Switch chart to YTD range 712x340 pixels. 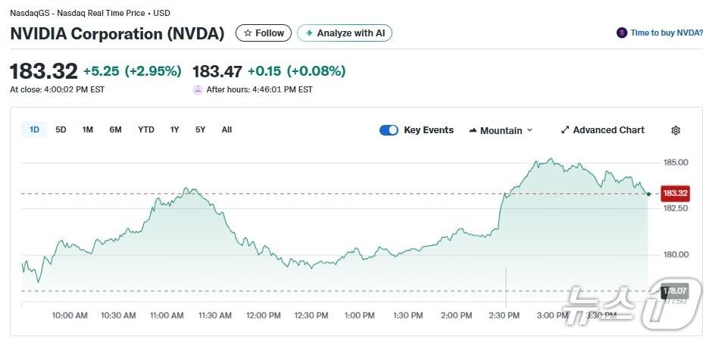coord(146,129)
